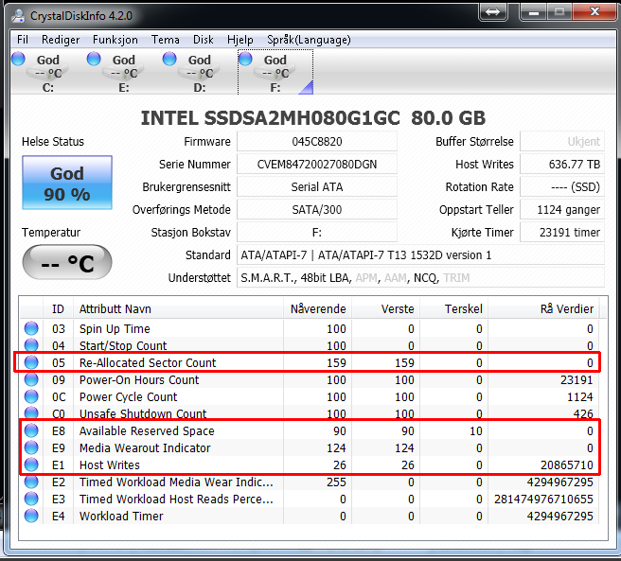Click the Rotation Rate (SSD) field
The width and height of the screenshot is (621, 561).
(562, 186)
